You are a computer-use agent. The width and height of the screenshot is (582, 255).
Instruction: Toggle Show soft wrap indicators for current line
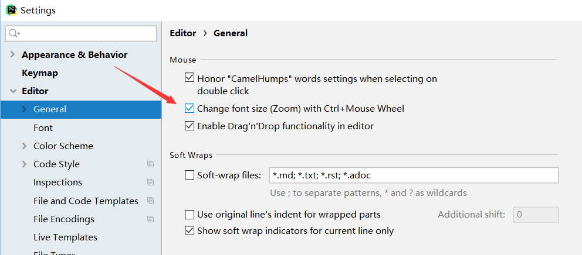tap(190, 230)
